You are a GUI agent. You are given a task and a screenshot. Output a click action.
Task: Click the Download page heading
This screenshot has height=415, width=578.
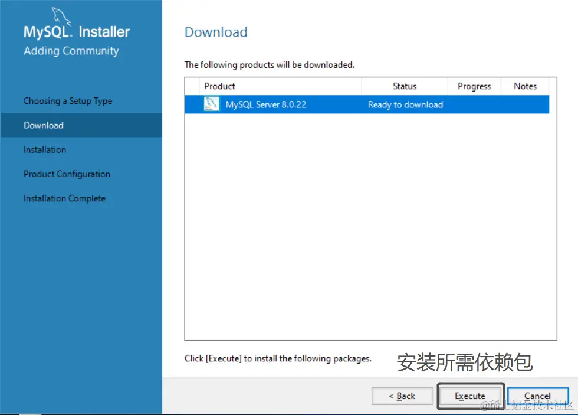pyautogui.click(x=216, y=32)
